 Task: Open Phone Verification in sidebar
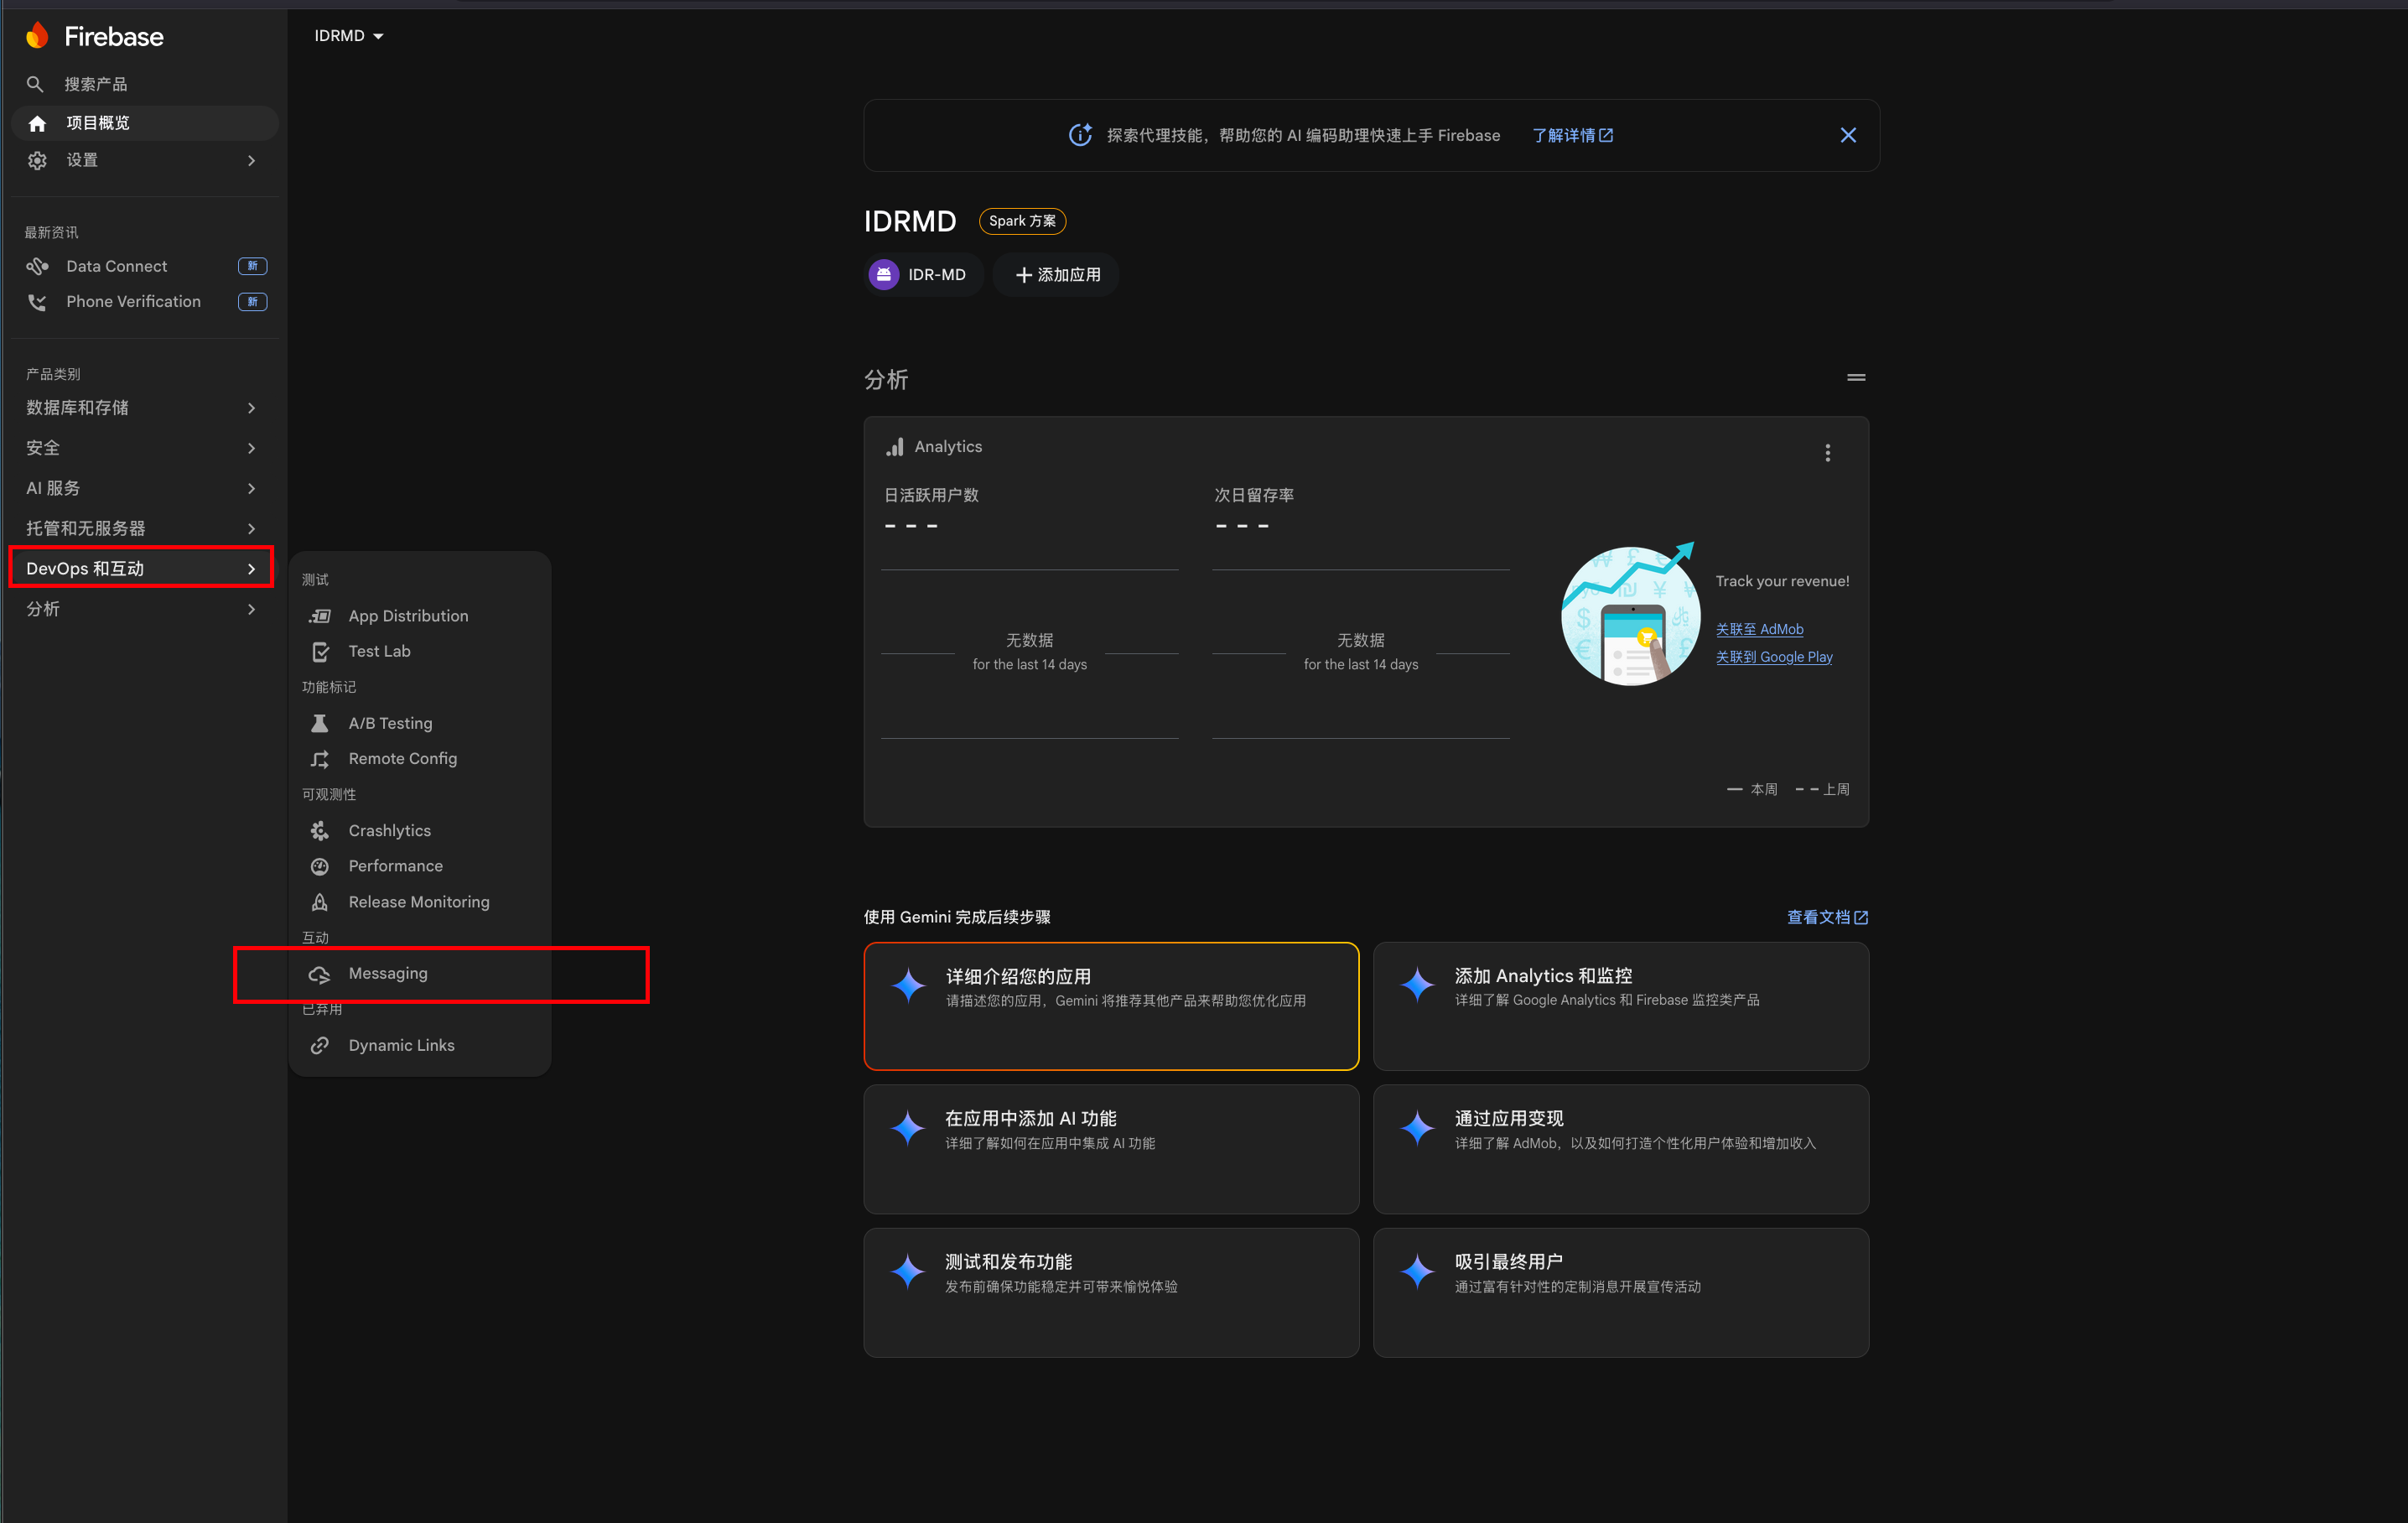click(145, 302)
